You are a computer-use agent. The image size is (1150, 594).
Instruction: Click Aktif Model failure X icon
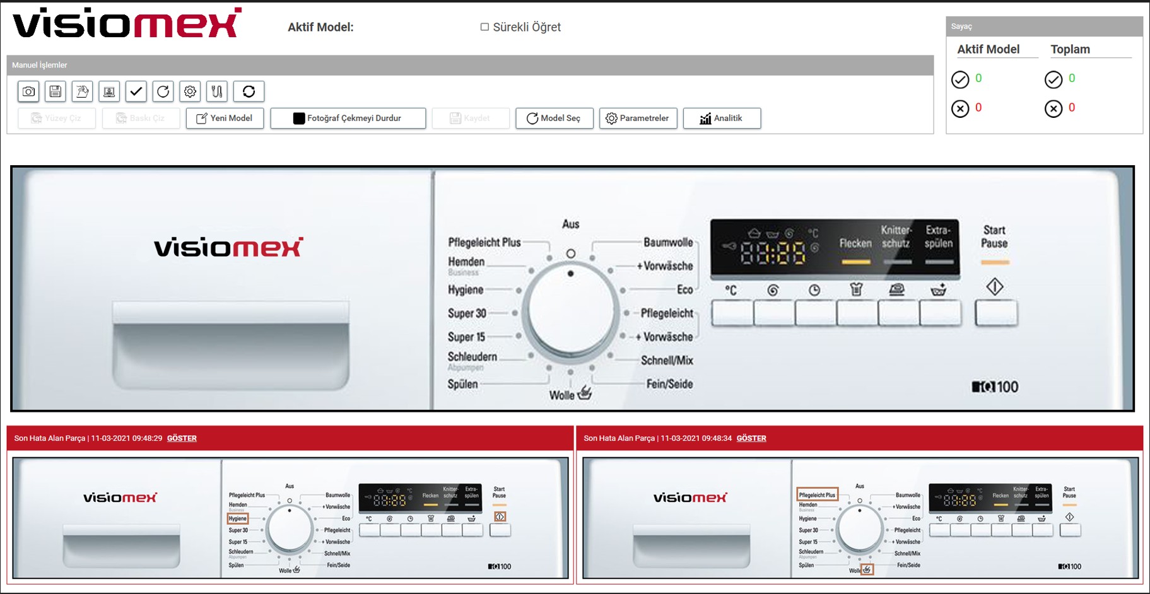[960, 109]
